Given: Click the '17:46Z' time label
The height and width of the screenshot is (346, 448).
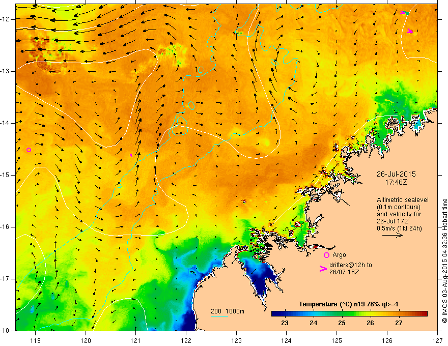Looking at the screenshot, I should (x=396, y=182).
